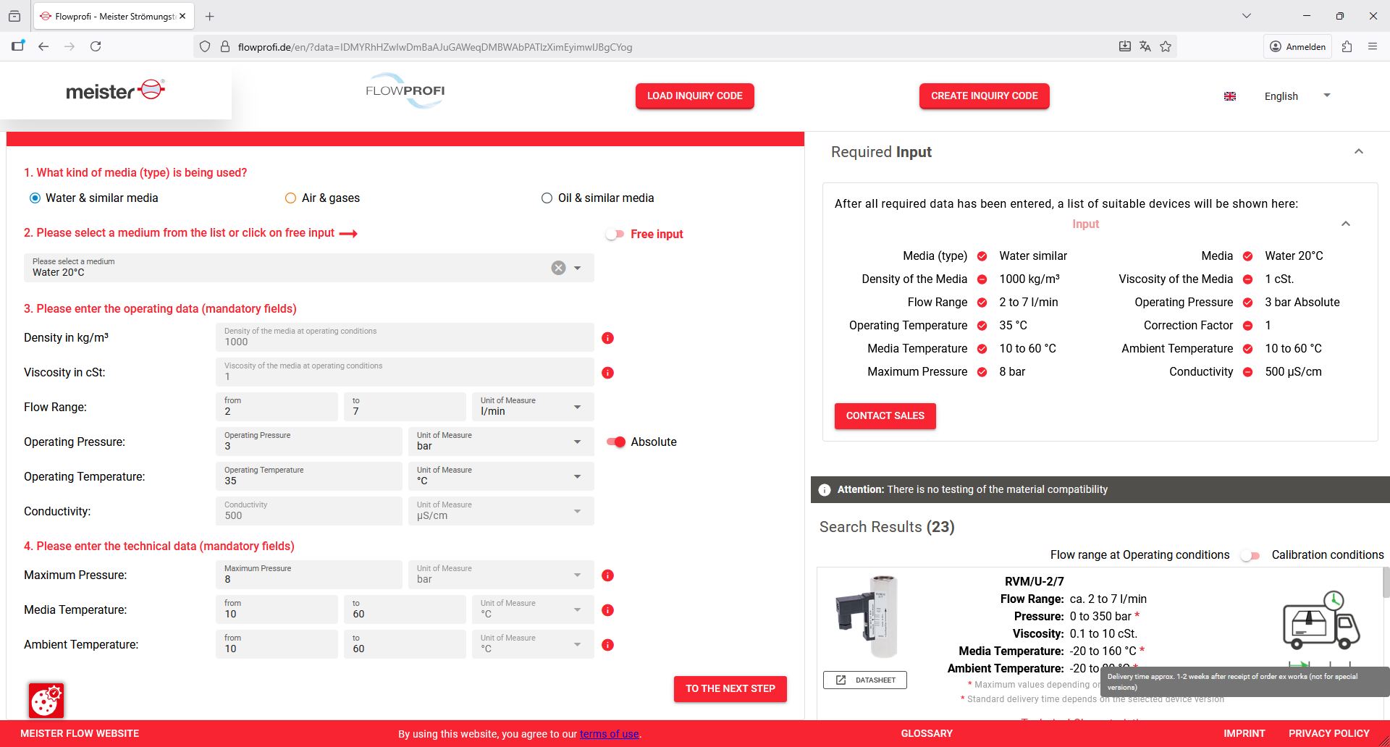Click To The Next Step button
1390x747 pixels.
tap(730, 688)
